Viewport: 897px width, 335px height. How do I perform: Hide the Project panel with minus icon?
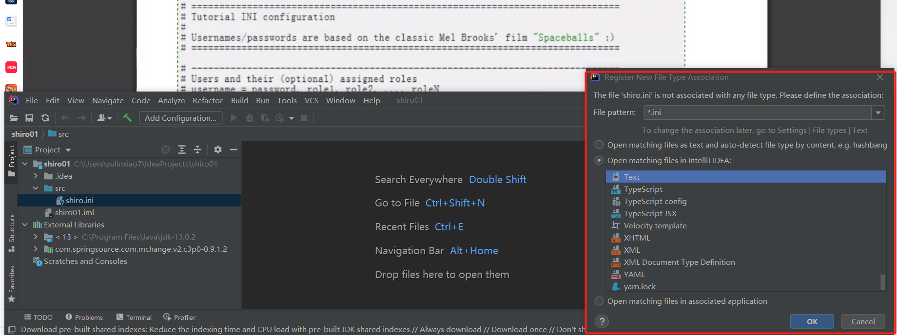(x=234, y=149)
